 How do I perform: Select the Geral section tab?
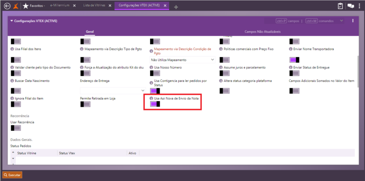[x=90, y=32]
